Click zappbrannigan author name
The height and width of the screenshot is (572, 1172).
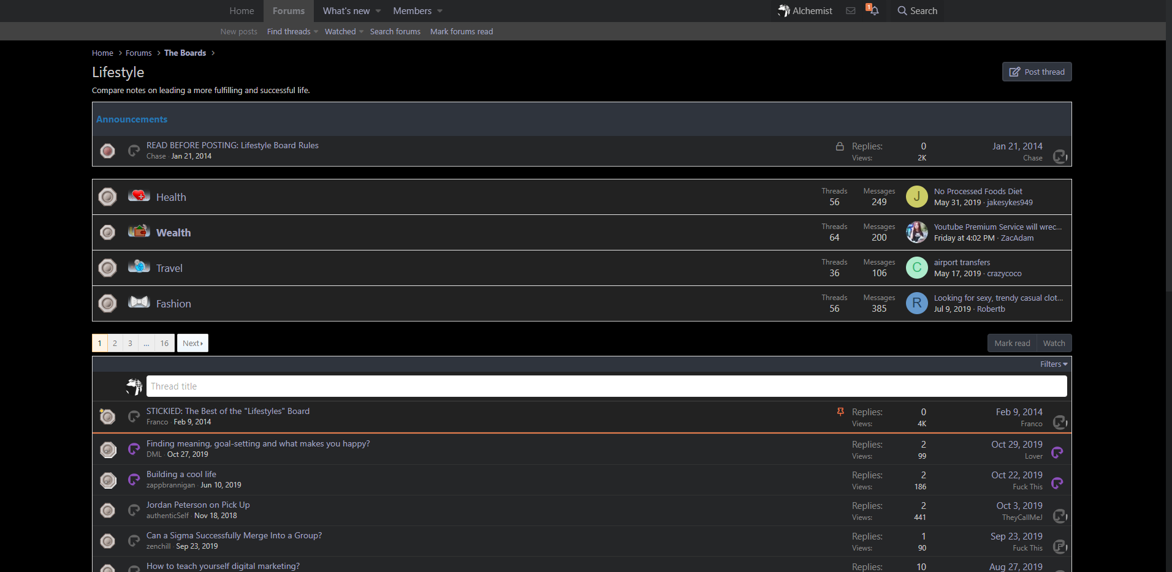point(170,485)
